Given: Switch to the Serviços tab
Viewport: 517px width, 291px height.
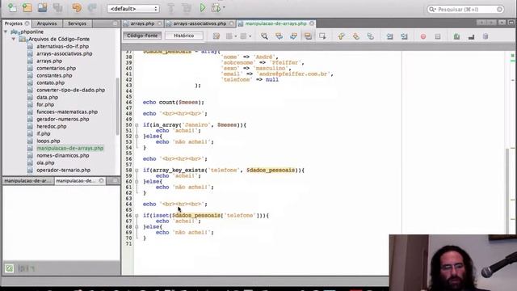Looking at the screenshot, I should coord(77,23).
